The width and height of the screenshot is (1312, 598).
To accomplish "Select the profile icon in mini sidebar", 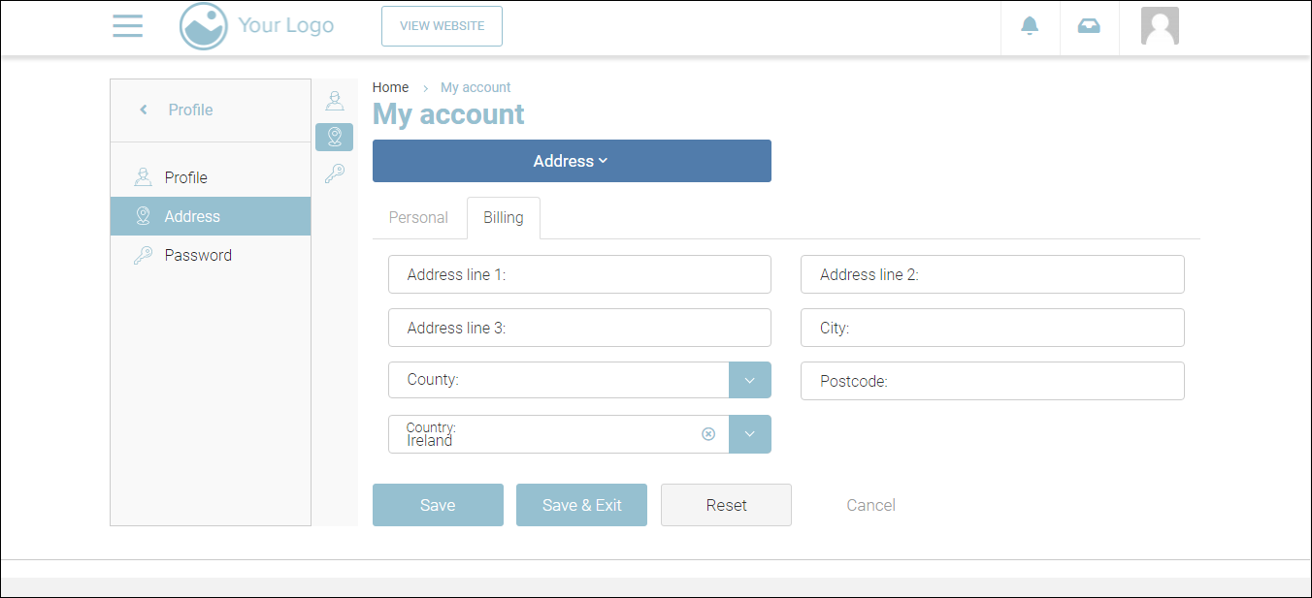I will [x=334, y=101].
